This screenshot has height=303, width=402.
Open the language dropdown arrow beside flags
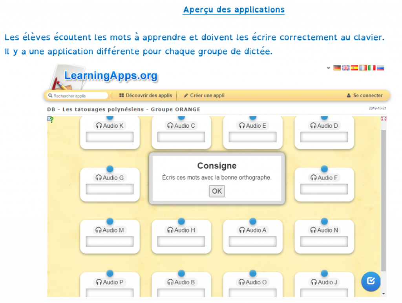coord(328,68)
